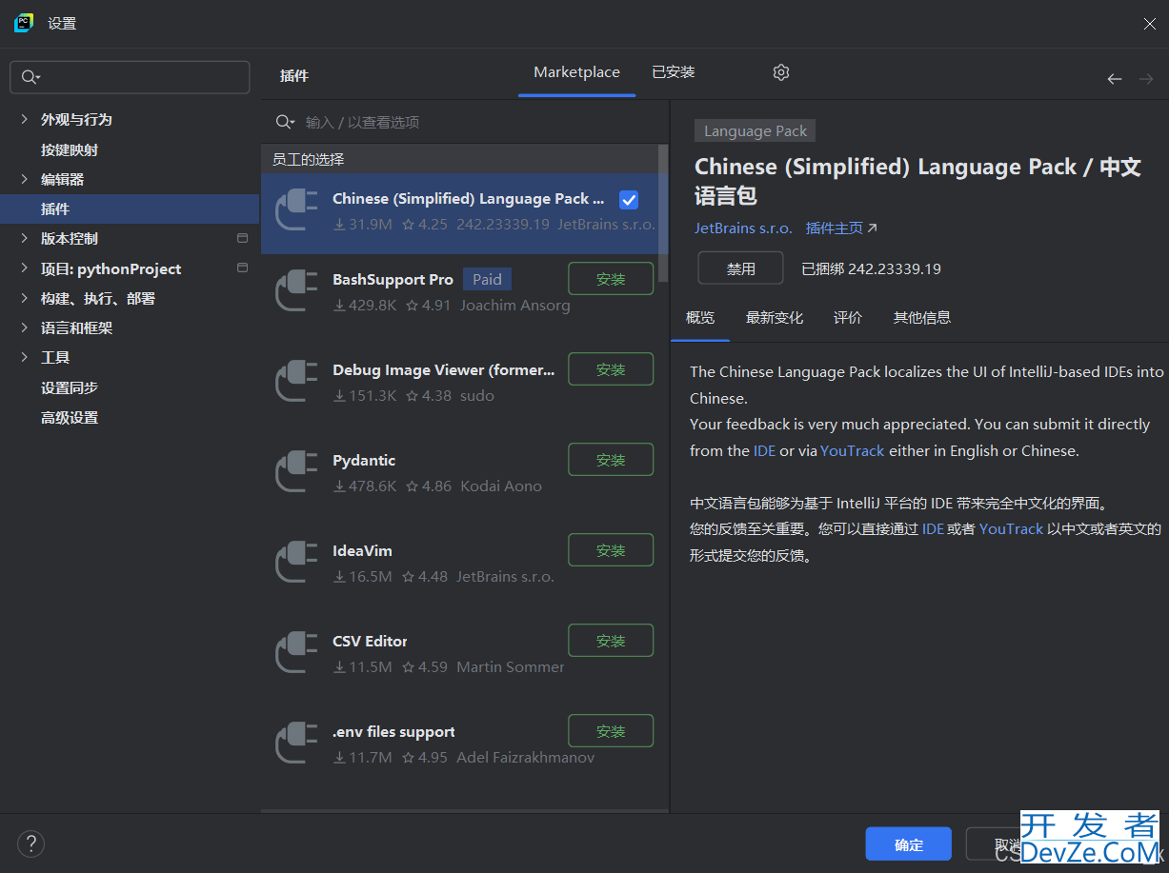Click the CSV Editor plugin icon
The height and width of the screenshot is (873, 1169).
296,653
